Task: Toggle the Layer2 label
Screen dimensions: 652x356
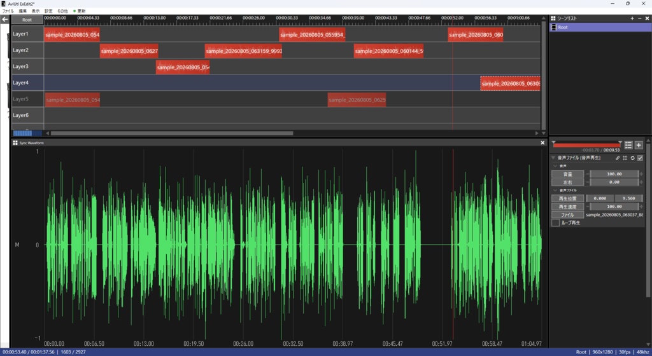Action: click(x=20, y=50)
